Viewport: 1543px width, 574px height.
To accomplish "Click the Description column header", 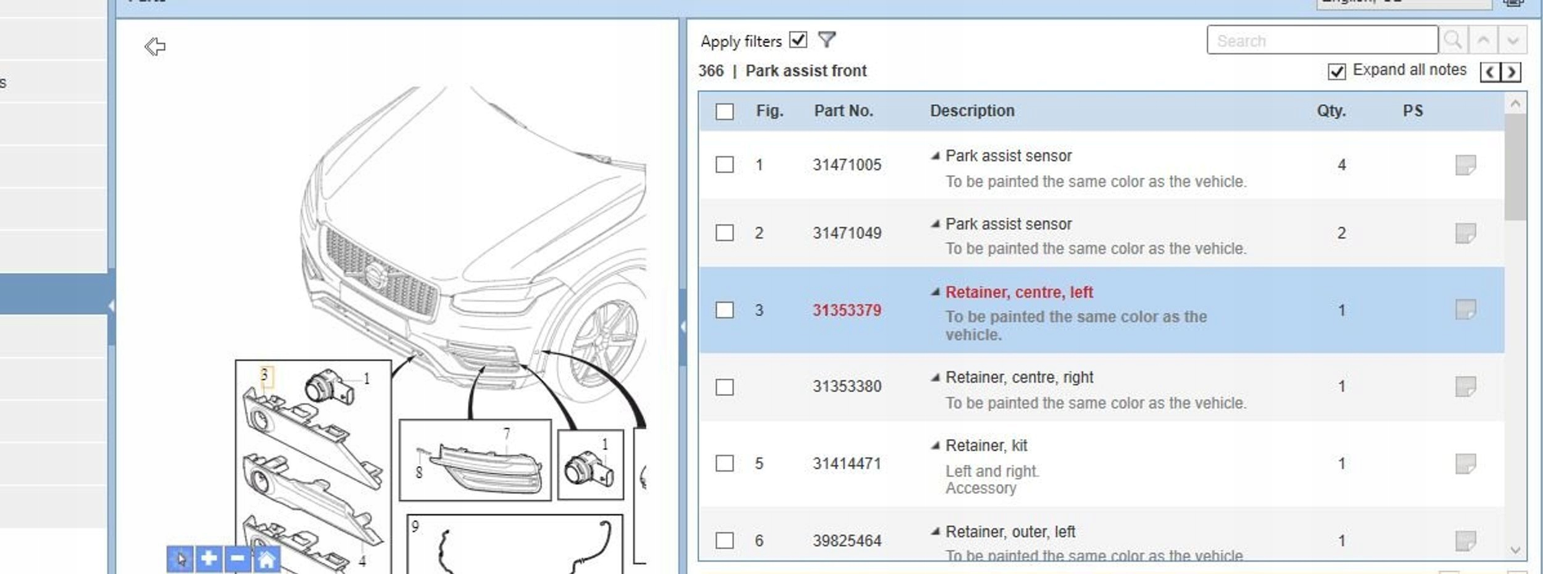I will click(972, 111).
